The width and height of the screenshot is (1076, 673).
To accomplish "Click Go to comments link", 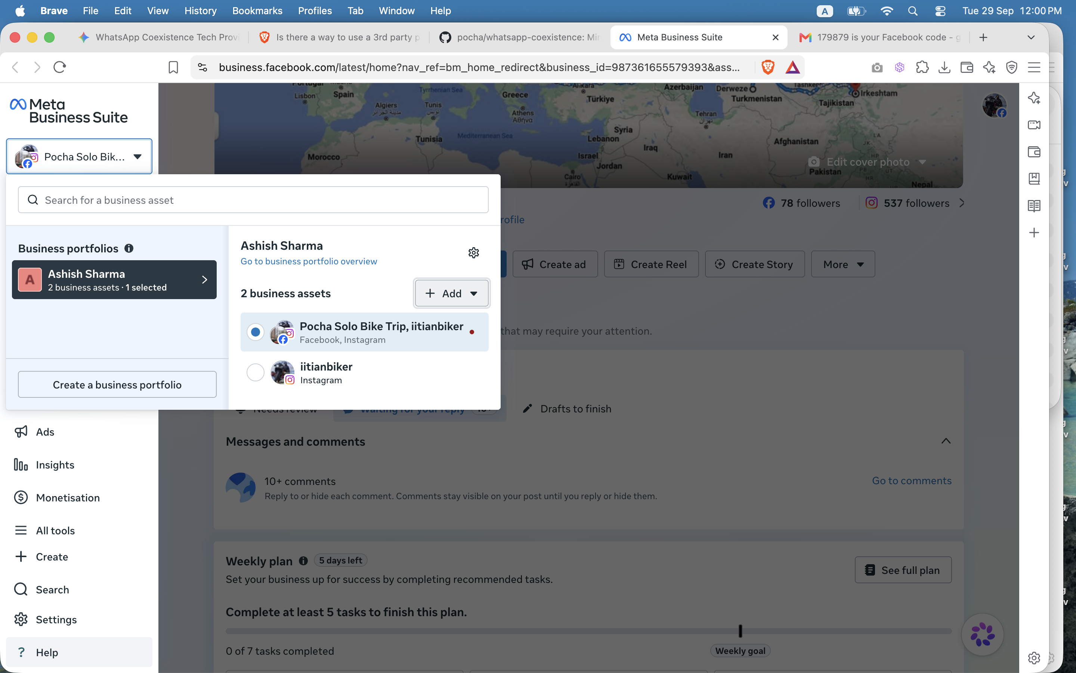I will 912,481.
